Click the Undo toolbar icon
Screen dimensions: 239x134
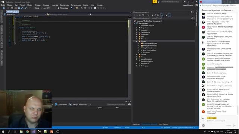click(25, 8)
